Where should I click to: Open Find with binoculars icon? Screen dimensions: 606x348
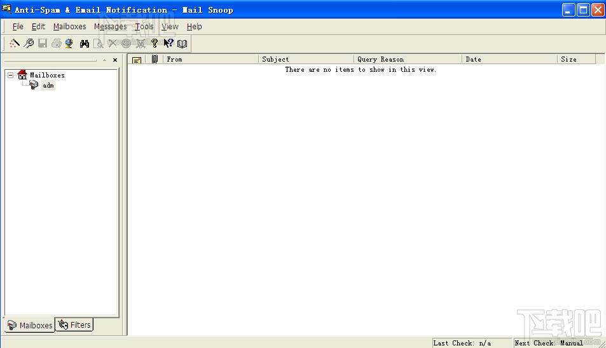coord(84,43)
